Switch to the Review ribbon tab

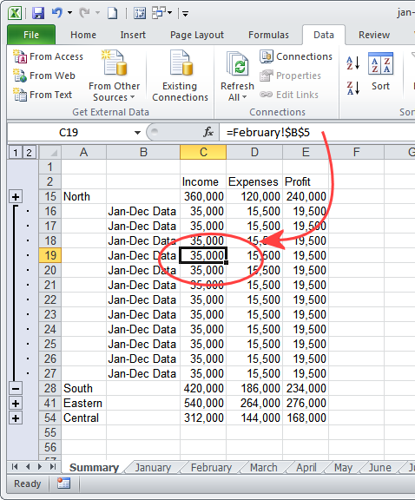point(374,35)
